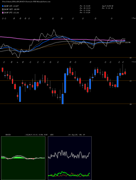Click the 'Pre V: 1.8 M' value
Screen dimensions: 136x180
click(x=107, y=8)
